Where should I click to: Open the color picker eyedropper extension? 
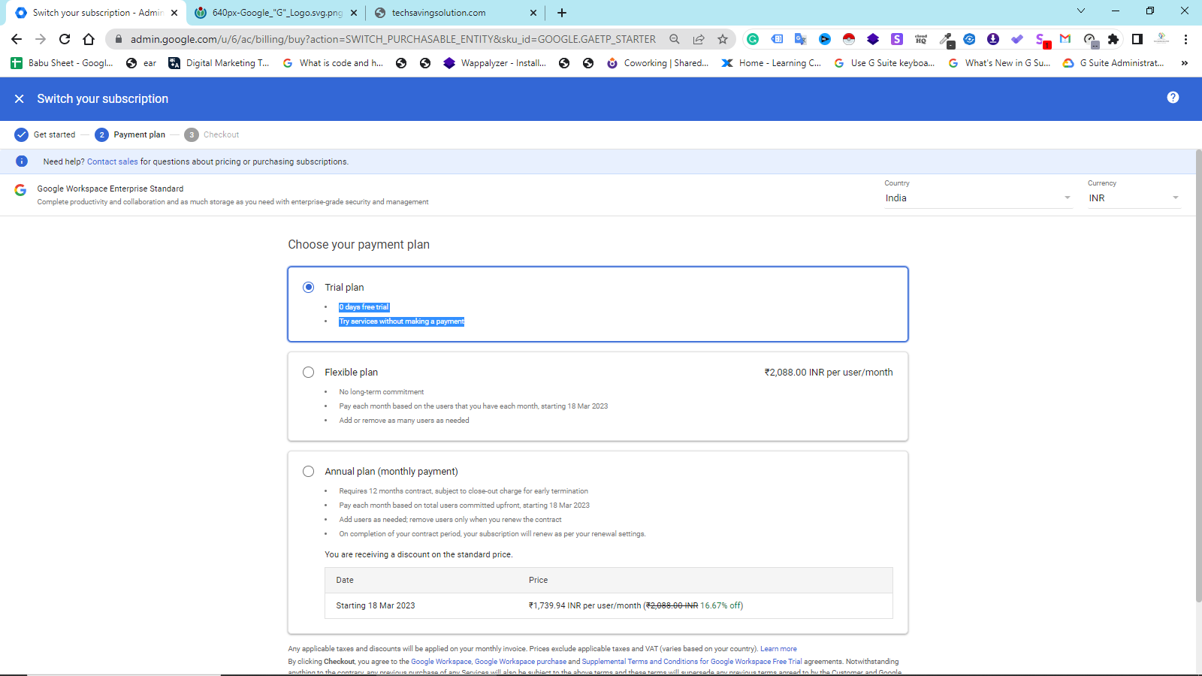click(946, 39)
